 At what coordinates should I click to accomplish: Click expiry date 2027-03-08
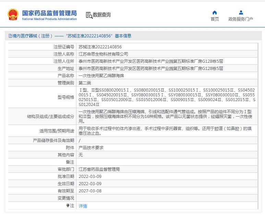click(x=90, y=191)
